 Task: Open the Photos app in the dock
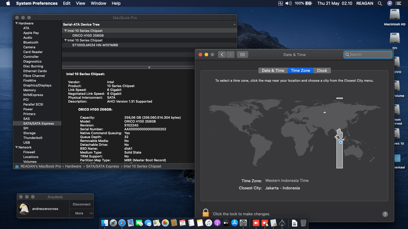[x=165, y=223]
